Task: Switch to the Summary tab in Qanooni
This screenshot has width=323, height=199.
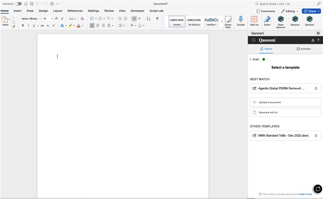Action: point(304,49)
